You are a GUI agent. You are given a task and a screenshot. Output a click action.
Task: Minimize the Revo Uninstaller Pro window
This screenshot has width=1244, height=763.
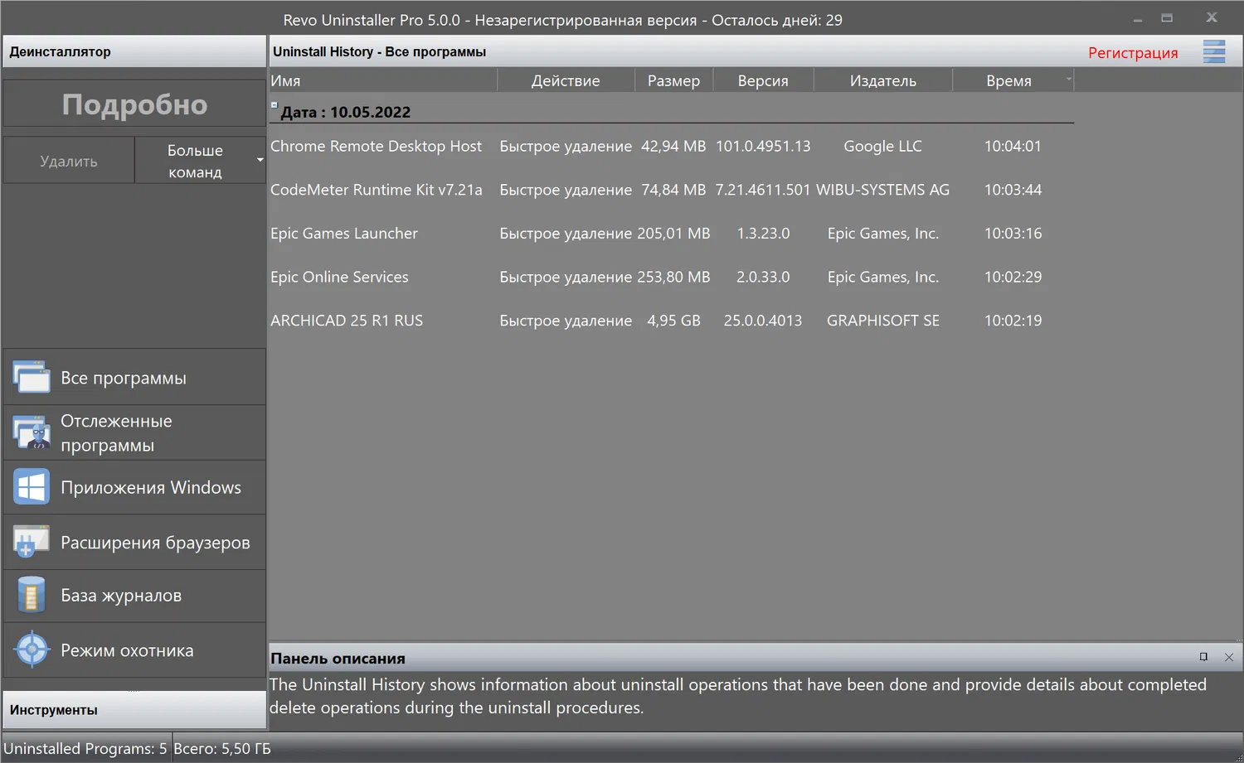1138,18
